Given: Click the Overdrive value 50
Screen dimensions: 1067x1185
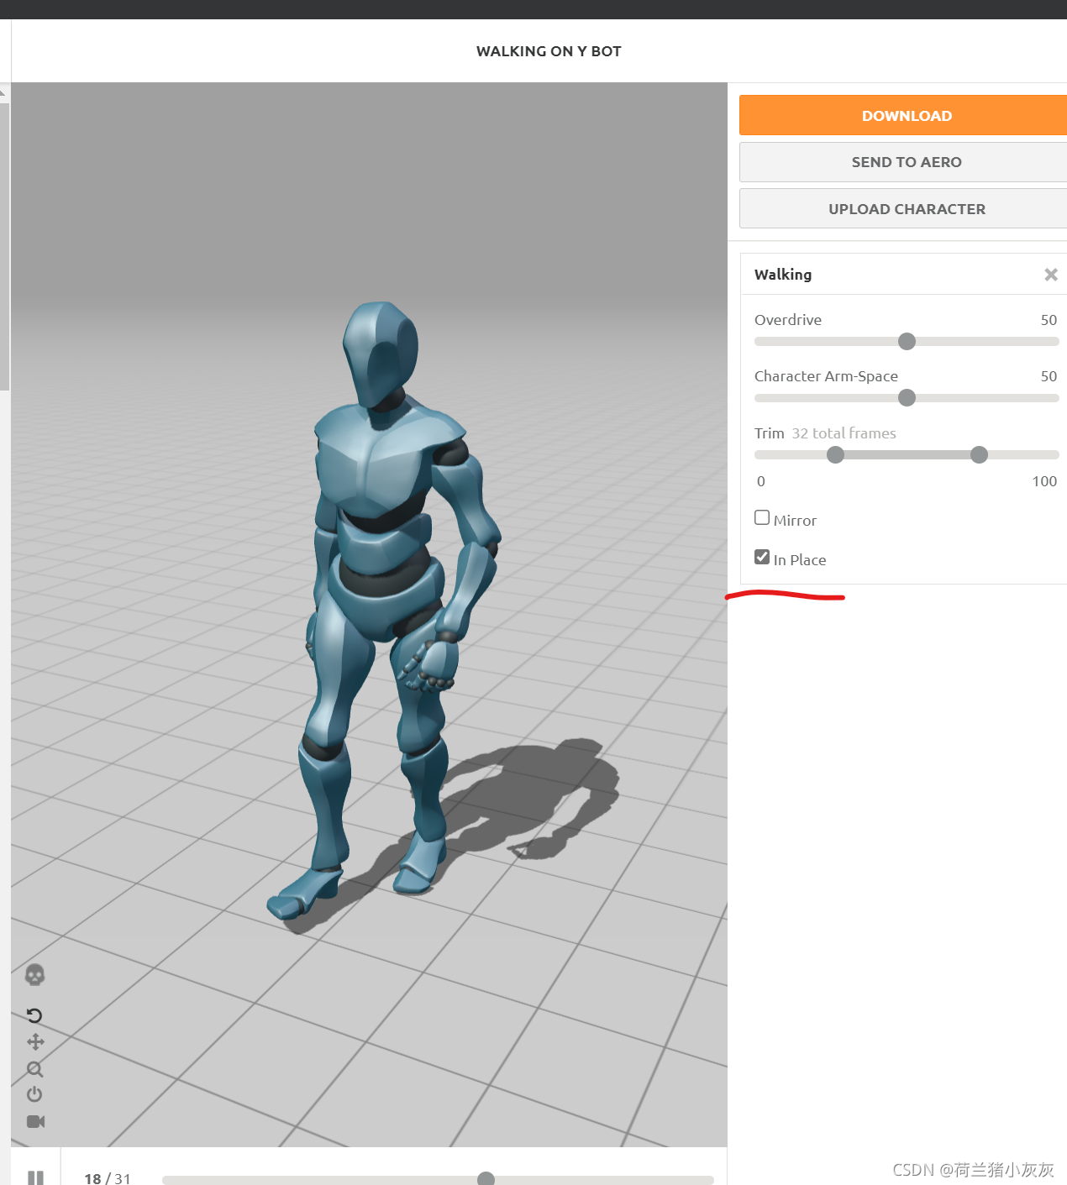Looking at the screenshot, I should tap(1049, 320).
